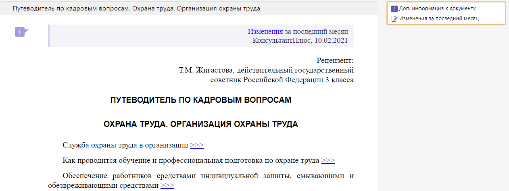
Task: Open >>> link after 'обезвреживающими средствами'
Action: (x=167, y=185)
